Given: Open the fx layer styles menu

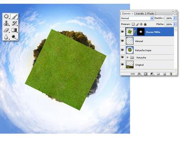Looking at the screenshot, I should (139, 74).
